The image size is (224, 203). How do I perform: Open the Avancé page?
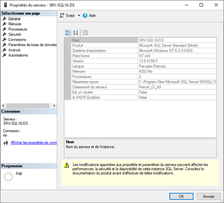(14, 50)
